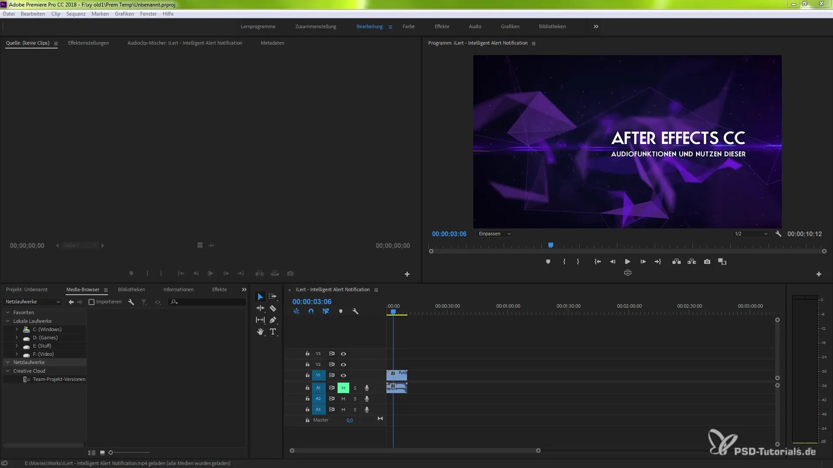Show more workspaces chevron
The image size is (833, 468).
point(596,26)
